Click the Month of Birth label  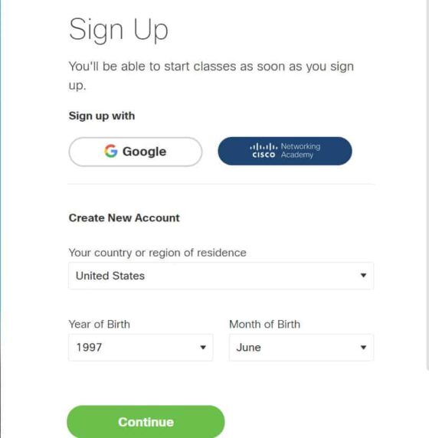pyautogui.click(x=264, y=325)
